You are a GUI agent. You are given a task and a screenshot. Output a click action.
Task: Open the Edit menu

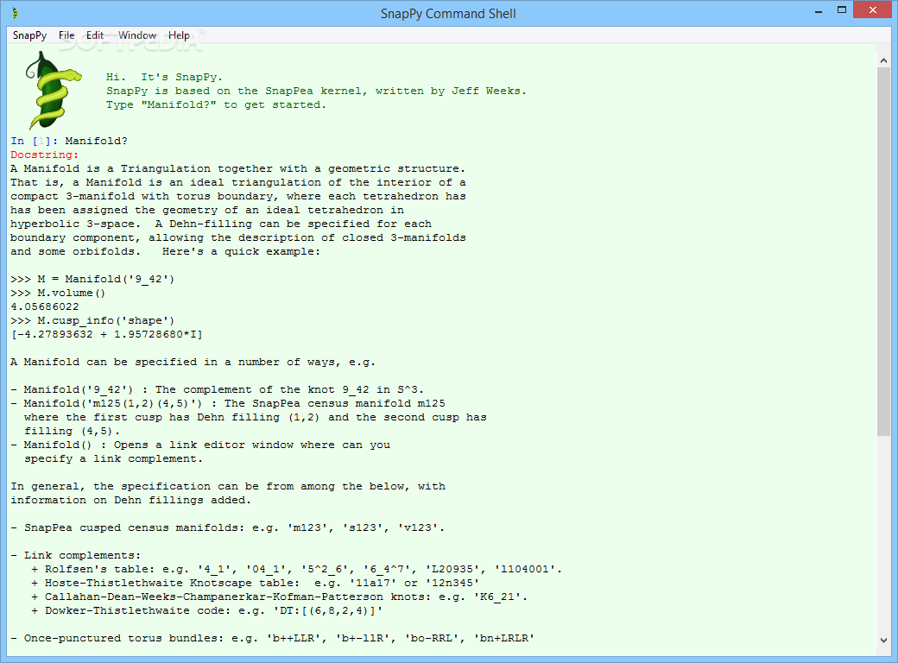pos(94,35)
